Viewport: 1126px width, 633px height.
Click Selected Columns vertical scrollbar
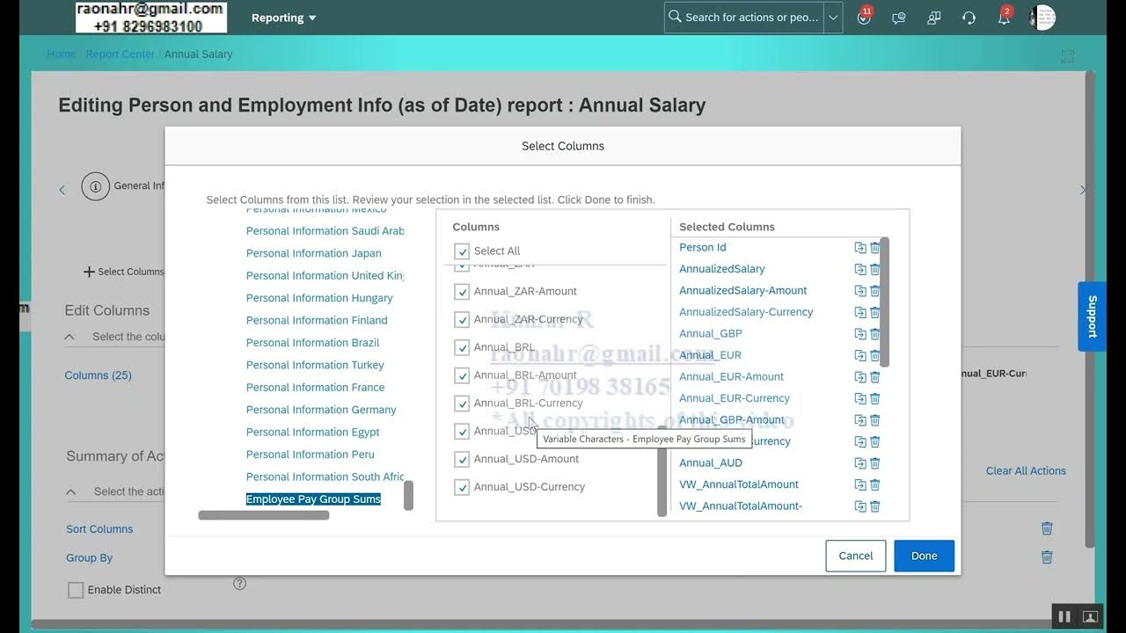click(x=884, y=302)
